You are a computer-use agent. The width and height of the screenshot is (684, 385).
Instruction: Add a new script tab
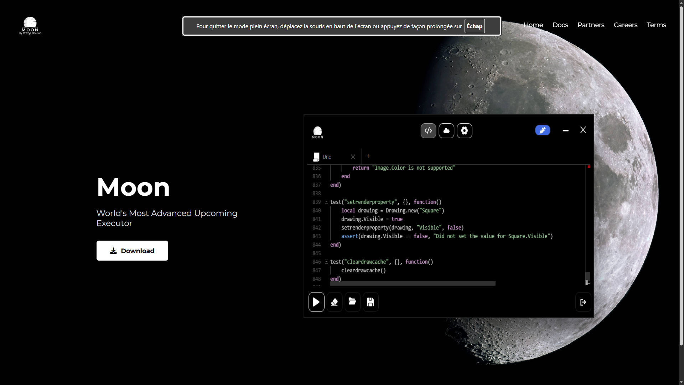pyautogui.click(x=368, y=156)
